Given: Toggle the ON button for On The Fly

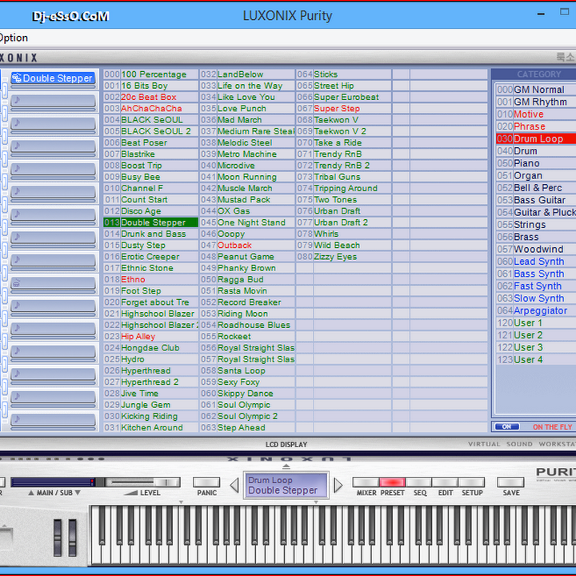Looking at the screenshot, I should (507, 426).
